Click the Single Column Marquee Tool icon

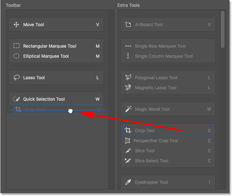click(x=128, y=56)
